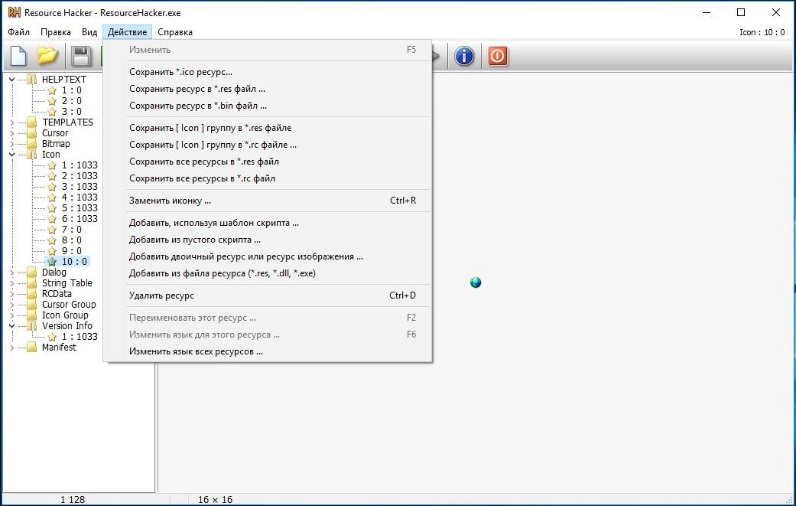Click the Save floppy disk icon
Image resolution: width=796 pixels, height=506 pixels.
tap(81, 56)
